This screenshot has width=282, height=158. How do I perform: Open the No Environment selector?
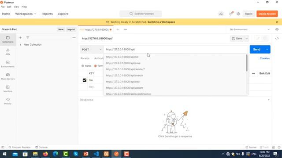click(250, 29)
